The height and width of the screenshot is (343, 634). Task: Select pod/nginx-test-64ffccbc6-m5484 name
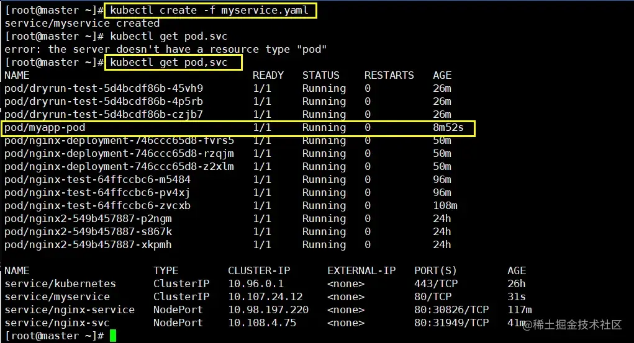[97, 179]
